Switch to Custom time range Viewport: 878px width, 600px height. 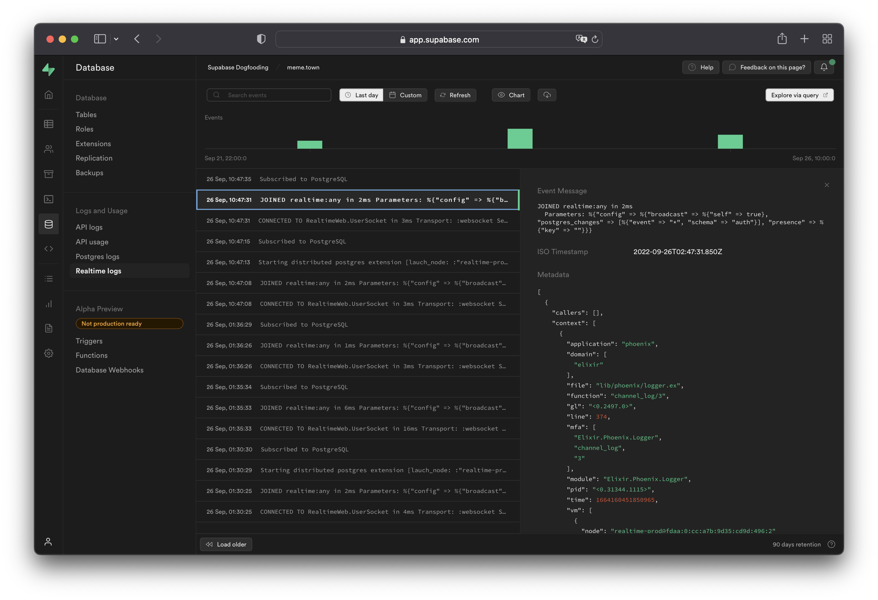coord(405,95)
